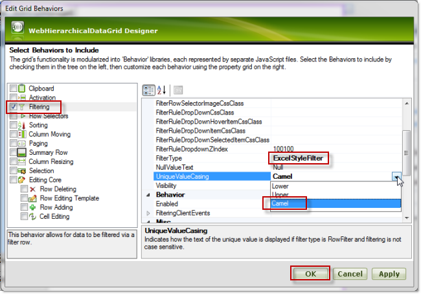Click the Row Deleting red X icon
The image size is (421, 294).
click(x=32, y=189)
